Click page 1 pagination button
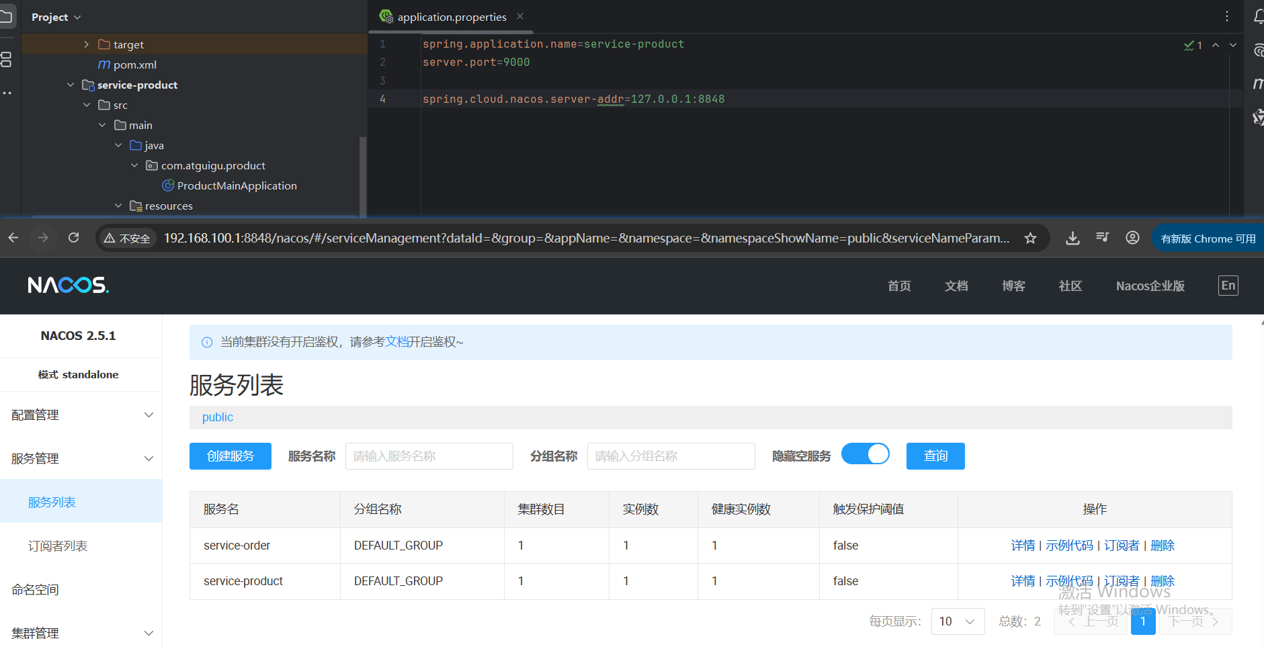Image resolution: width=1264 pixels, height=647 pixels. click(x=1143, y=621)
